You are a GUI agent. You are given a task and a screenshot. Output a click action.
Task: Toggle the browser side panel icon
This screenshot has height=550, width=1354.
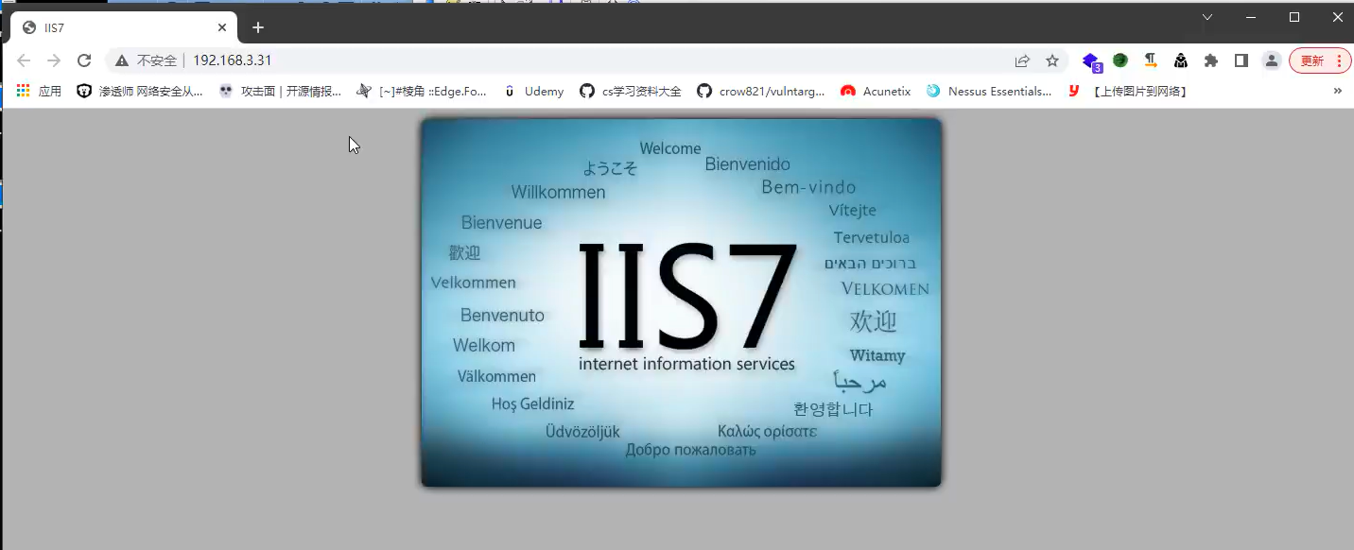pyautogui.click(x=1241, y=60)
